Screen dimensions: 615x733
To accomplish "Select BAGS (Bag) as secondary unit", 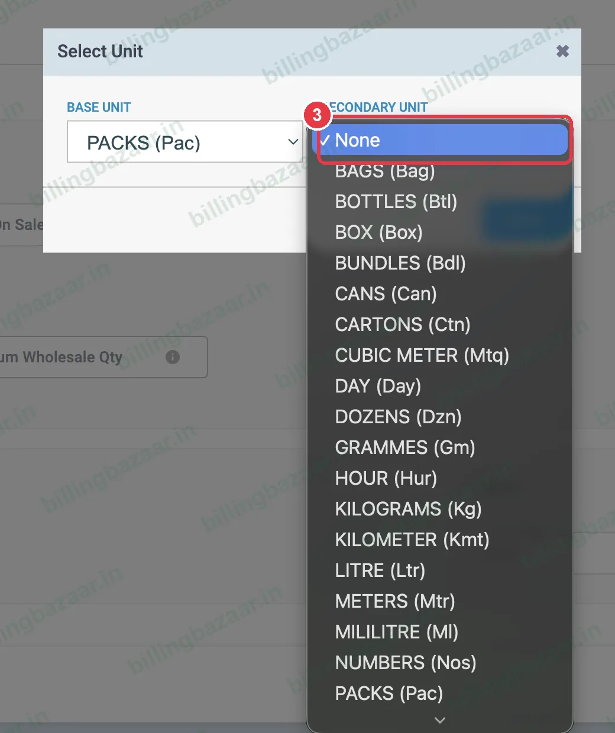I will point(440,171).
